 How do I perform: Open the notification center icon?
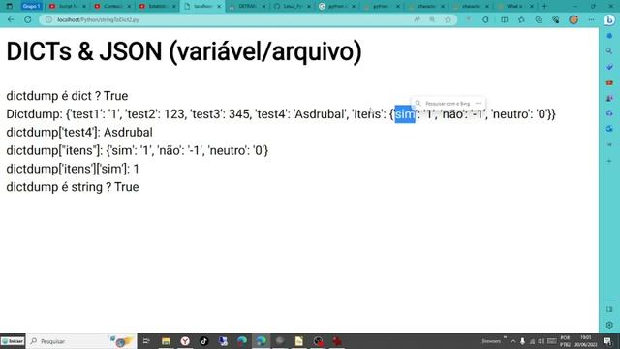pyautogui.click(x=608, y=341)
